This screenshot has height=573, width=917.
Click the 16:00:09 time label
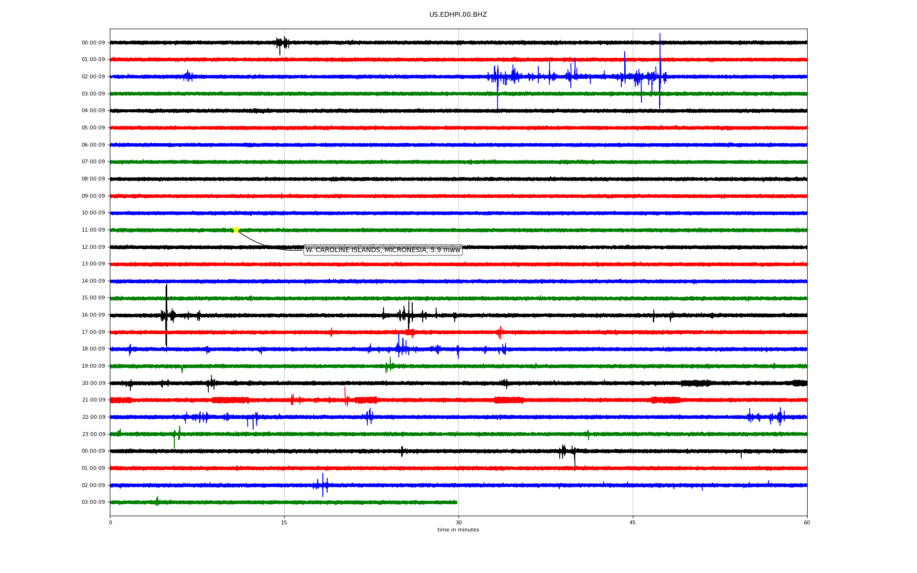coord(93,315)
